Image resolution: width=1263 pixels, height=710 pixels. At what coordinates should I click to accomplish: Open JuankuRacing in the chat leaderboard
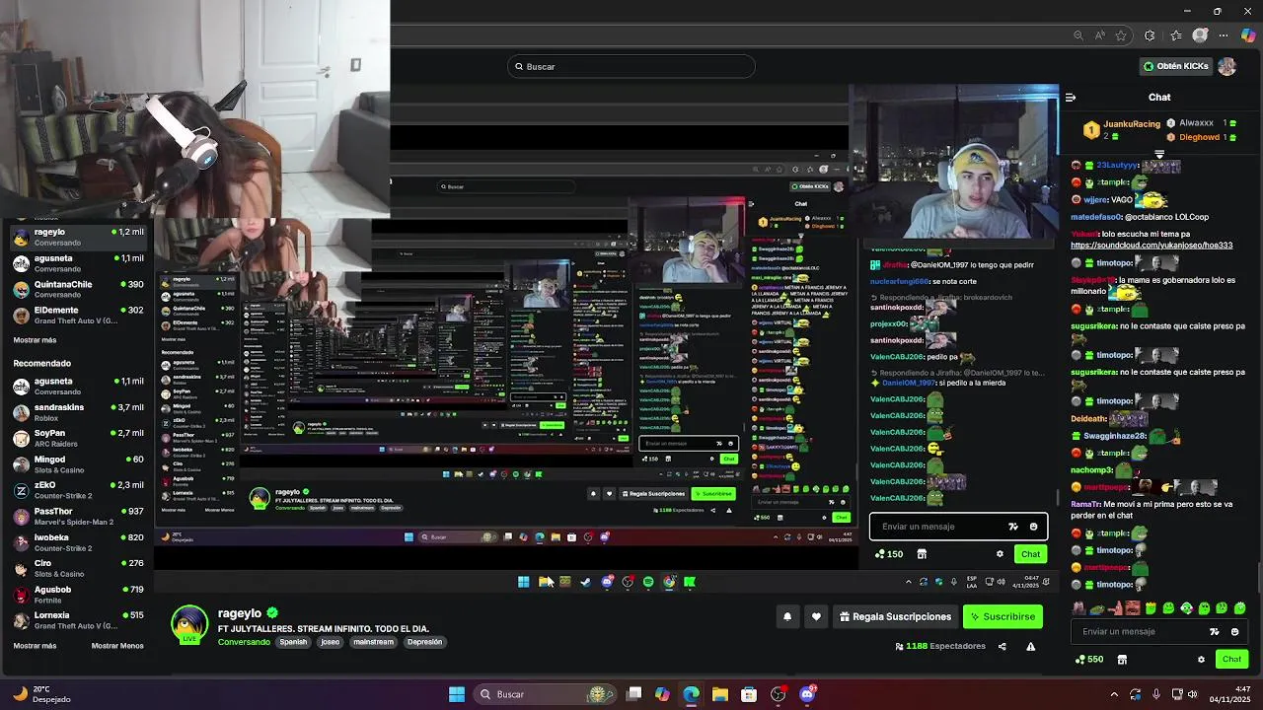pos(1132,124)
